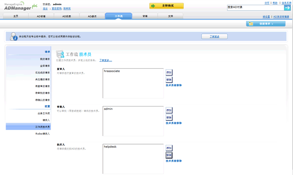Image resolution: width=293 pixels, height=175 pixels.
Task: Click the green arrow on the Buy Now button
Action: click(153, 6)
